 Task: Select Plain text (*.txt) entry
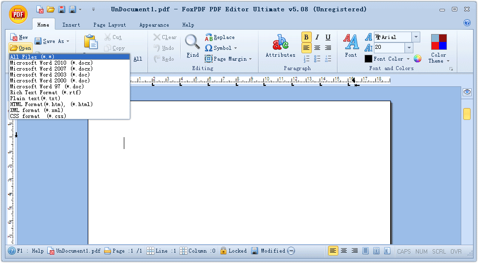pyautogui.click(x=70, y=98)
